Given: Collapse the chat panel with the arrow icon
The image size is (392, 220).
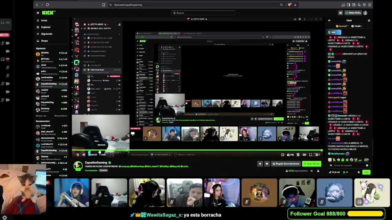Looking at the screenshot, I should pyautogui.click(x=329, y=20).
